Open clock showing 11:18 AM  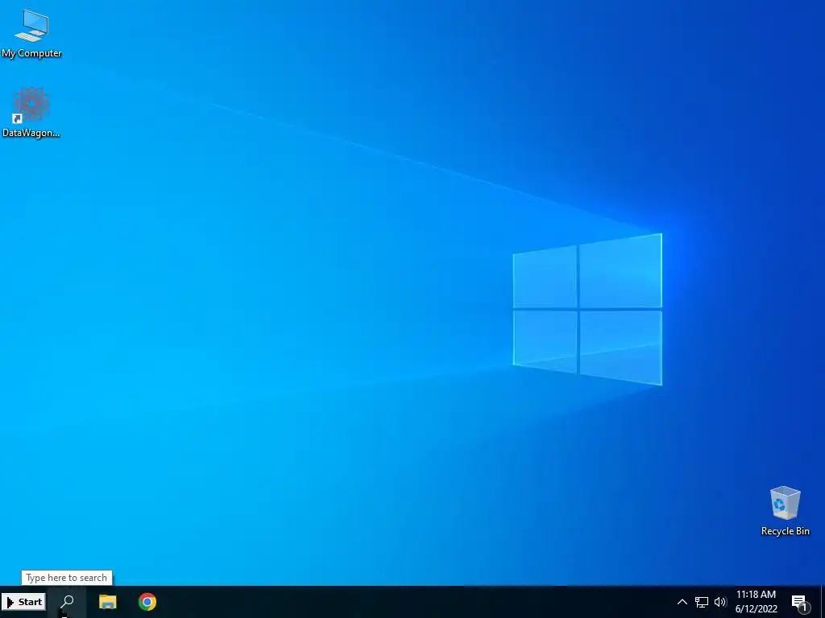(x=756, y=595)
